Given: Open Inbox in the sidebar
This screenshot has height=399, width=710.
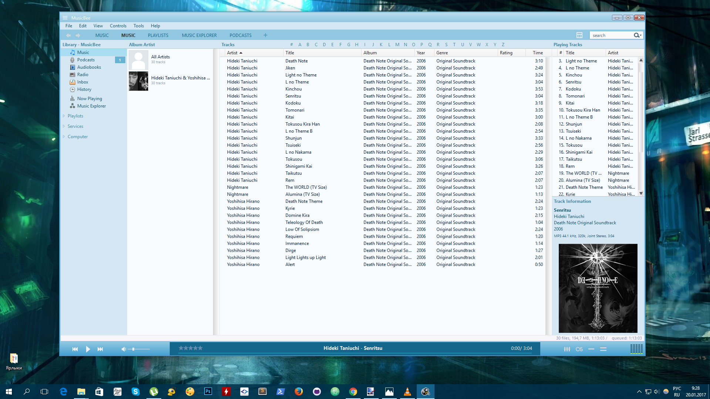Looking at the screenshot, I should [x=94, y=82].
